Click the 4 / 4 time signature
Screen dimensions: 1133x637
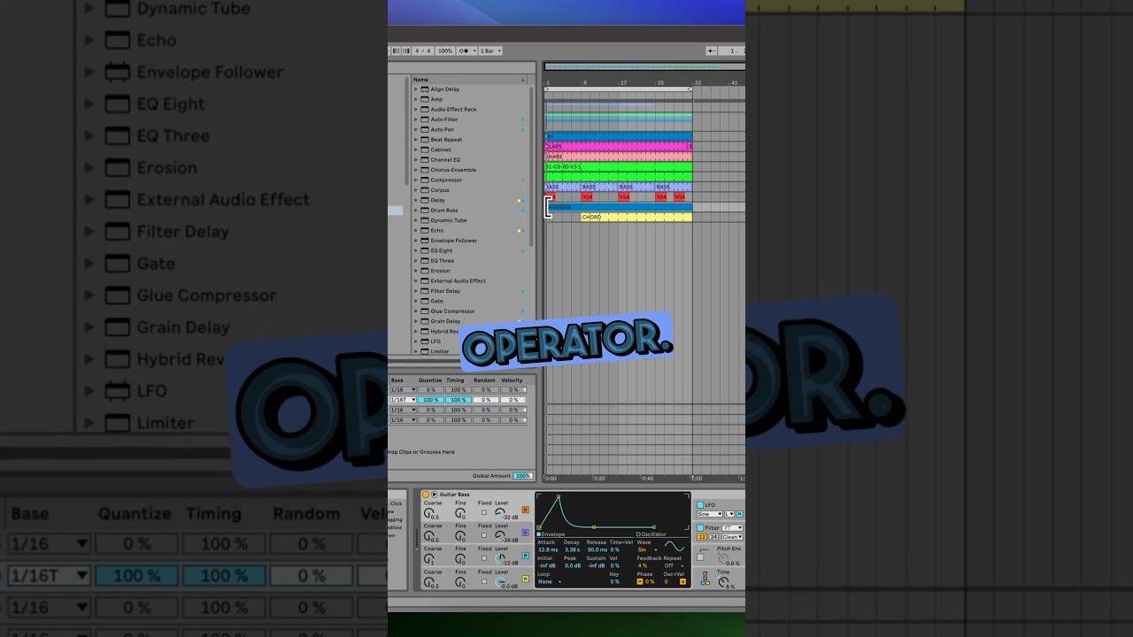tap(423, 51)
